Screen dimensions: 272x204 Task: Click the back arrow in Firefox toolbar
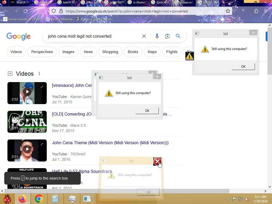click(6, 11)
